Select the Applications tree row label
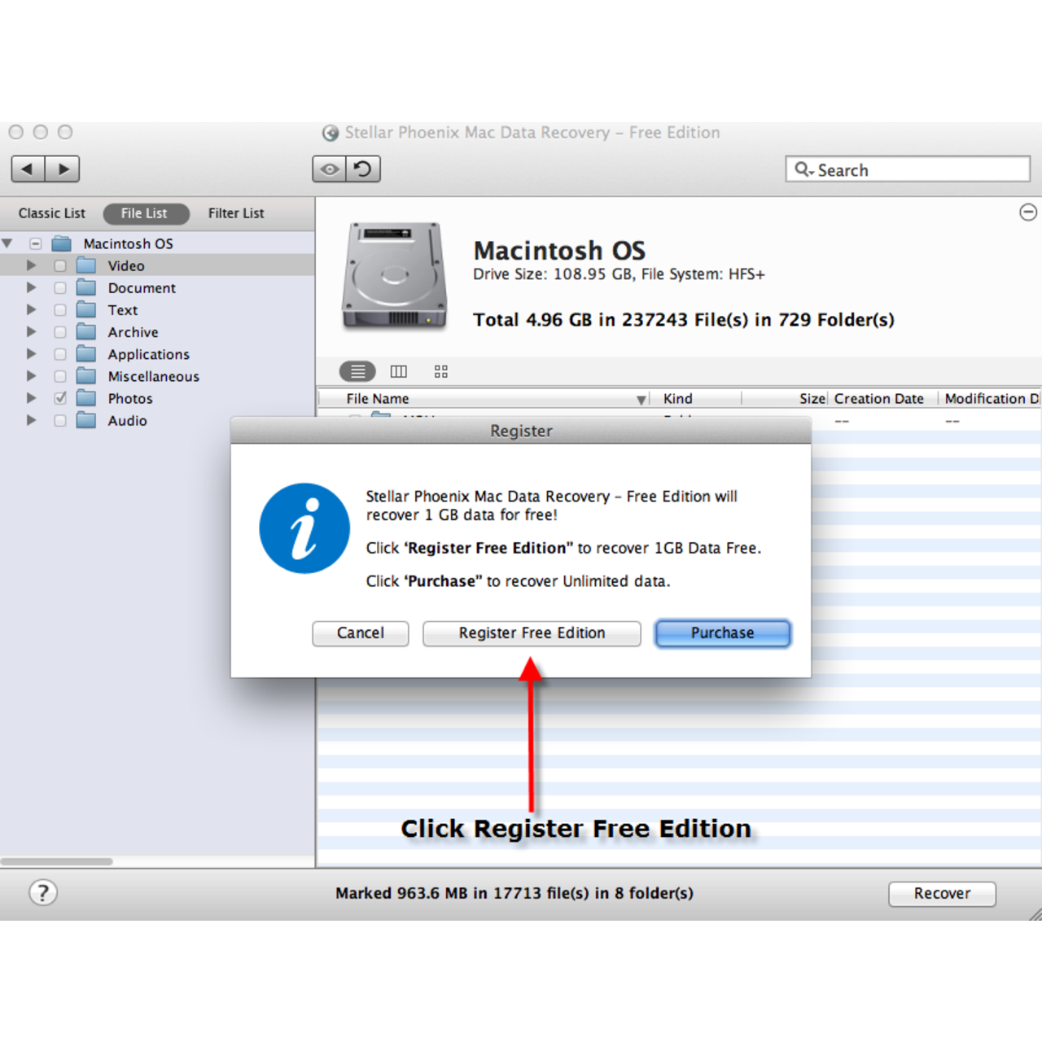1042x1042 pixels. pyautogui.click(x=149, y=354)
